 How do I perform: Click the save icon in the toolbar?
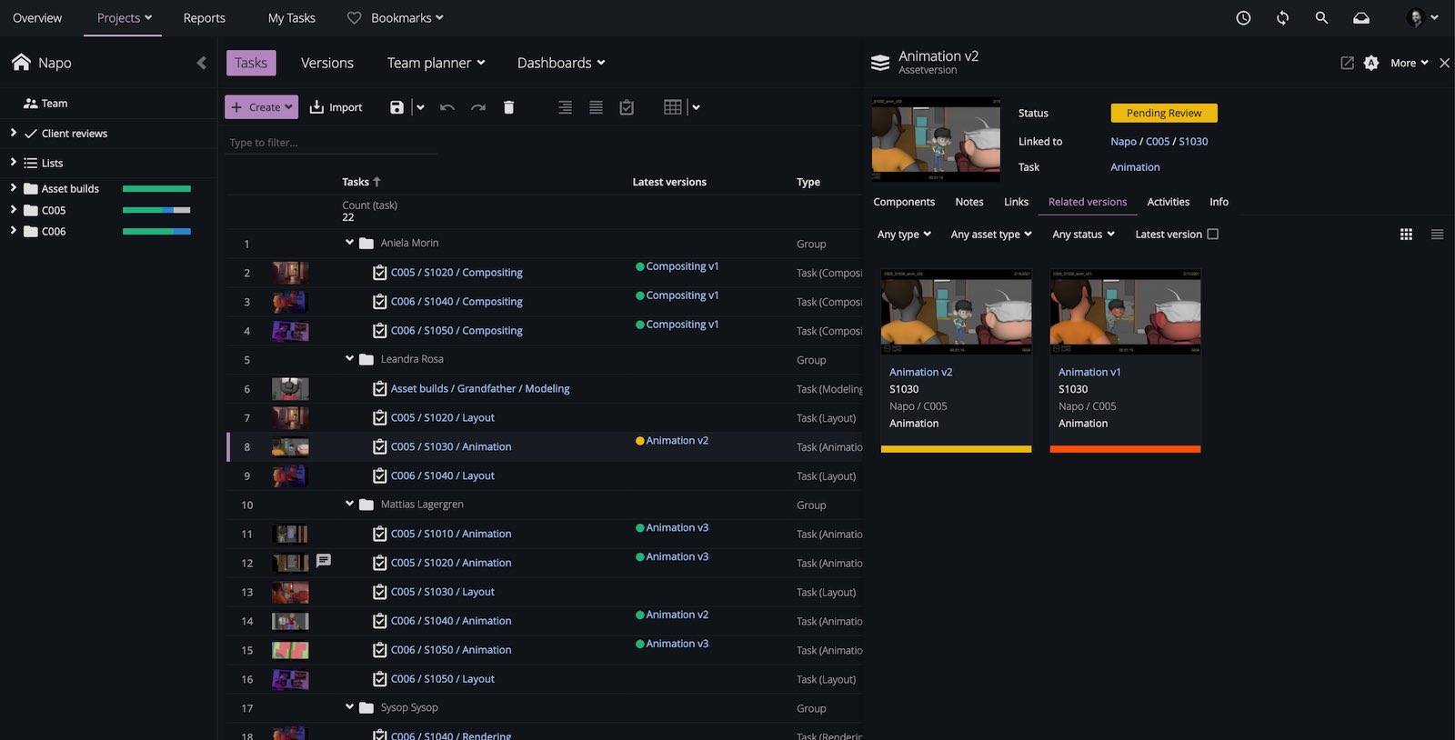396,107
